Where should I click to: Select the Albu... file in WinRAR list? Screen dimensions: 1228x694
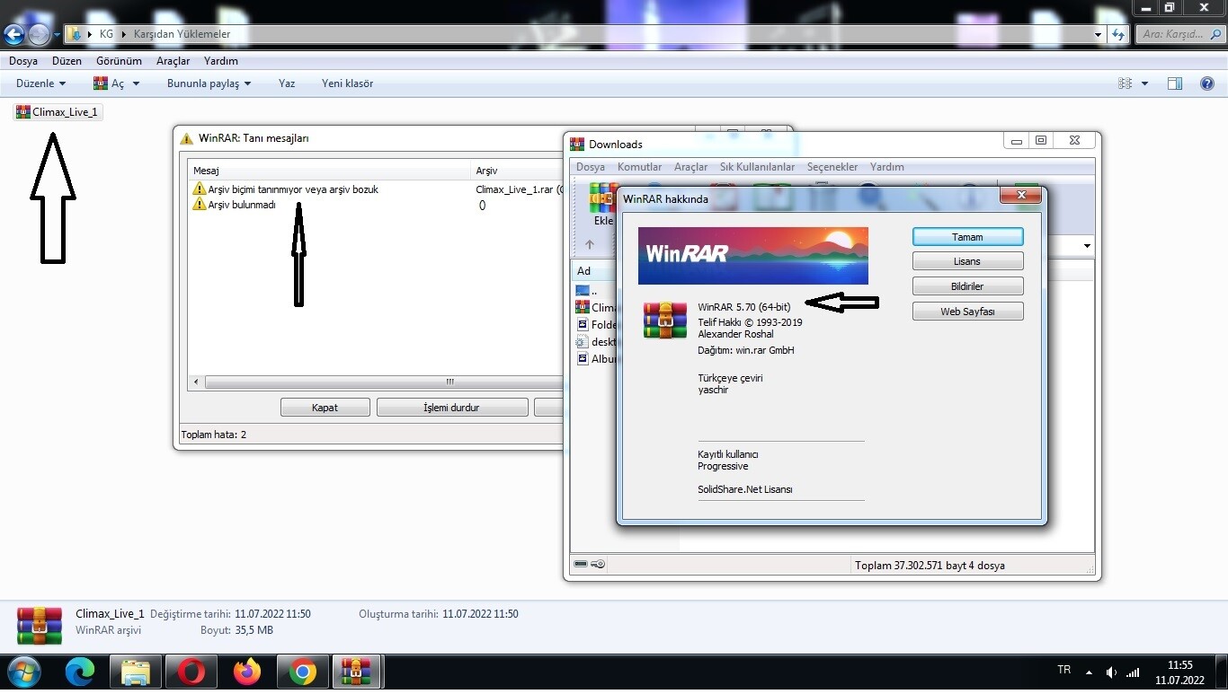point(597,359)
